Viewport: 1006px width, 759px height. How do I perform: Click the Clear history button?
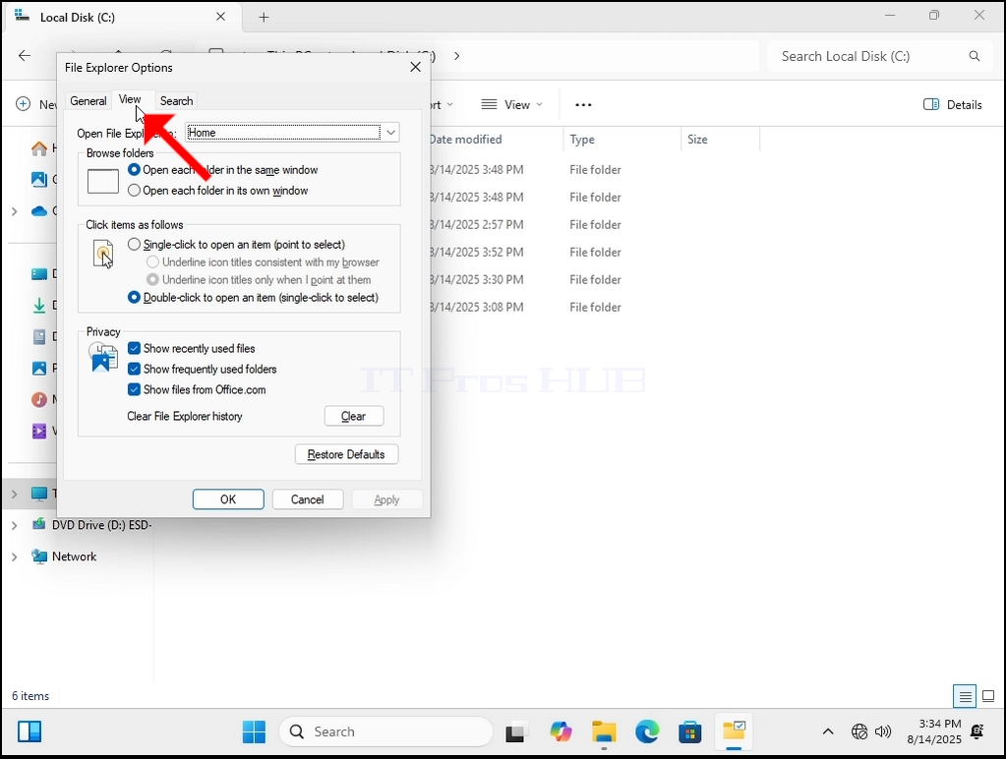point(353,416)
